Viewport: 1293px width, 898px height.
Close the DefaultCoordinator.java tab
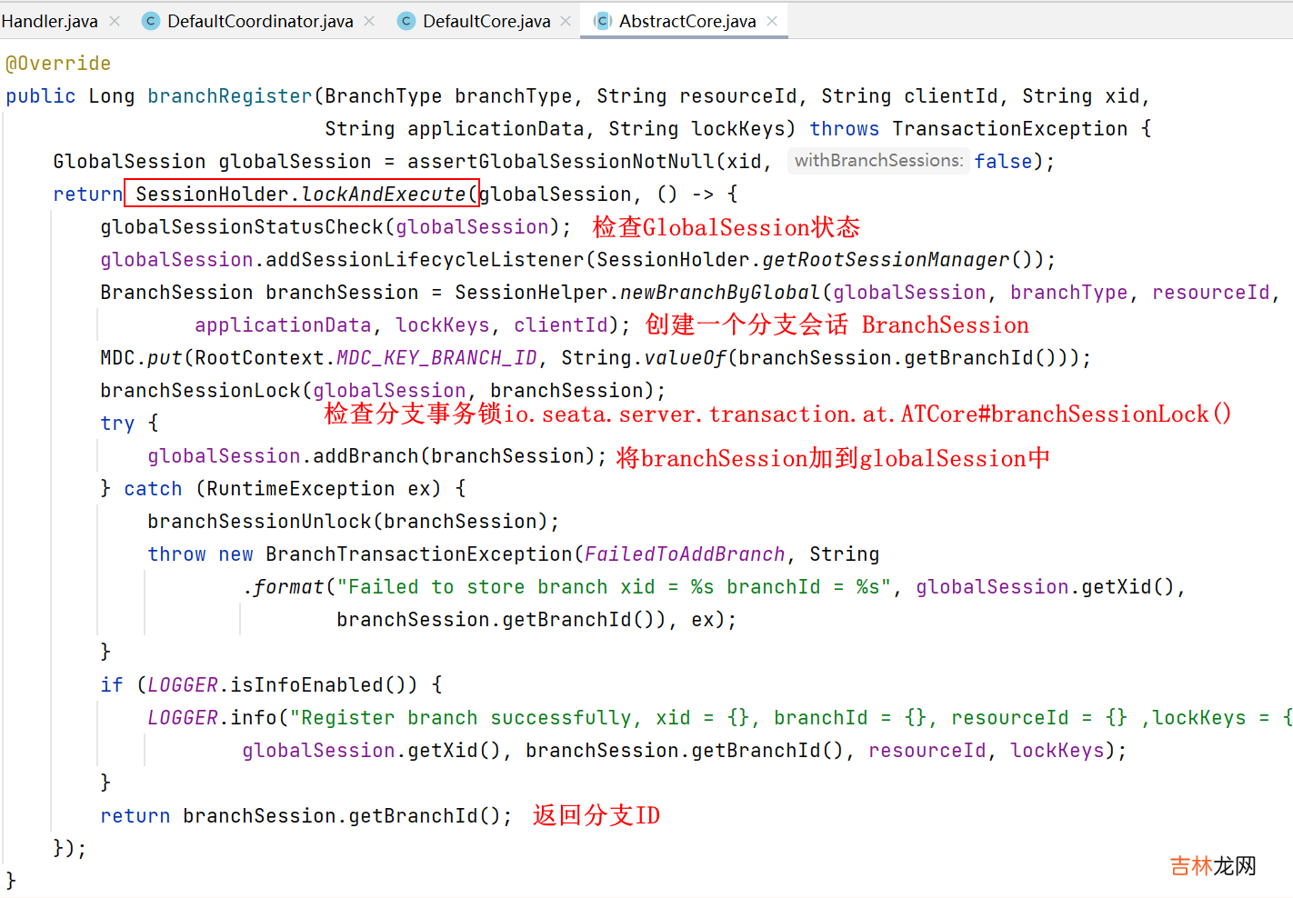point(369,21)
